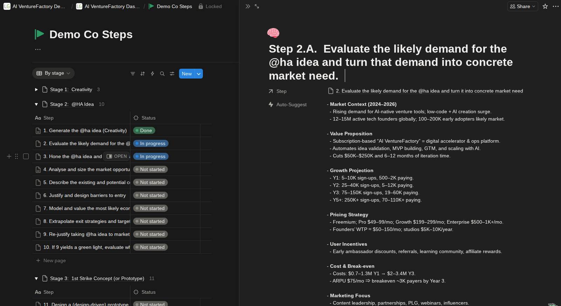
Task: Click OPEN button on step 3 row
Action: coord(117,156)
